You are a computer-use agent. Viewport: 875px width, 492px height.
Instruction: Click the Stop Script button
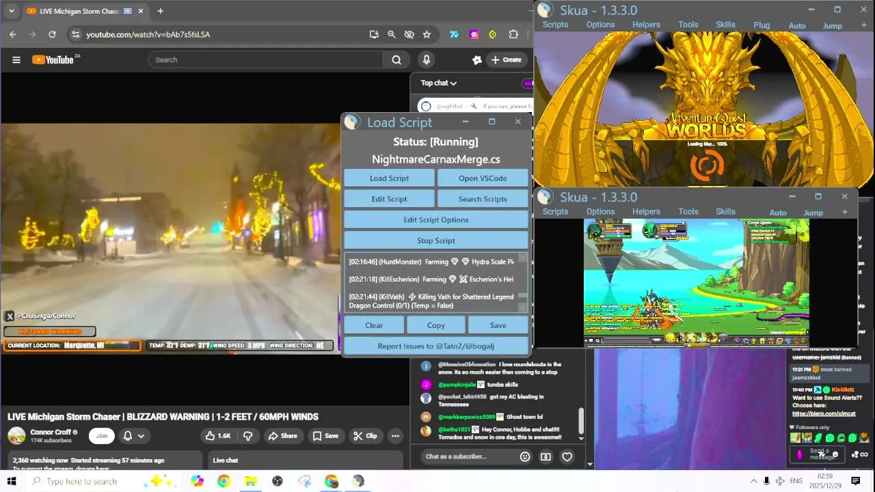point(436,241)
